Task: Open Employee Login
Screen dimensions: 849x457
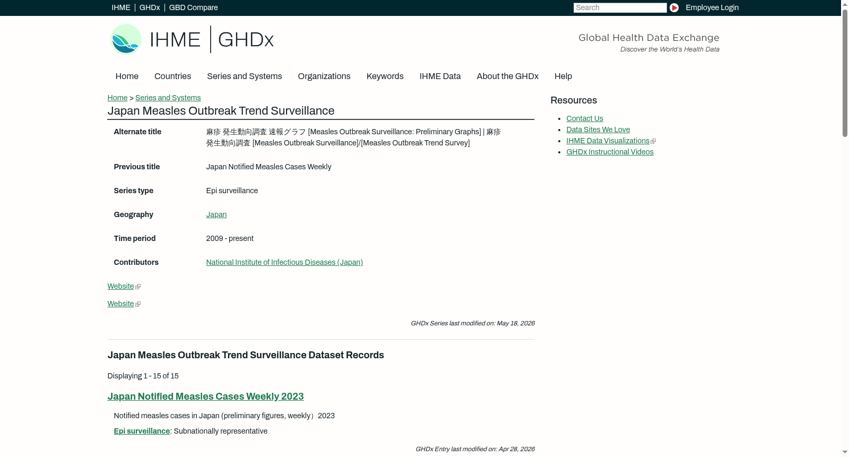Action: 712,7
